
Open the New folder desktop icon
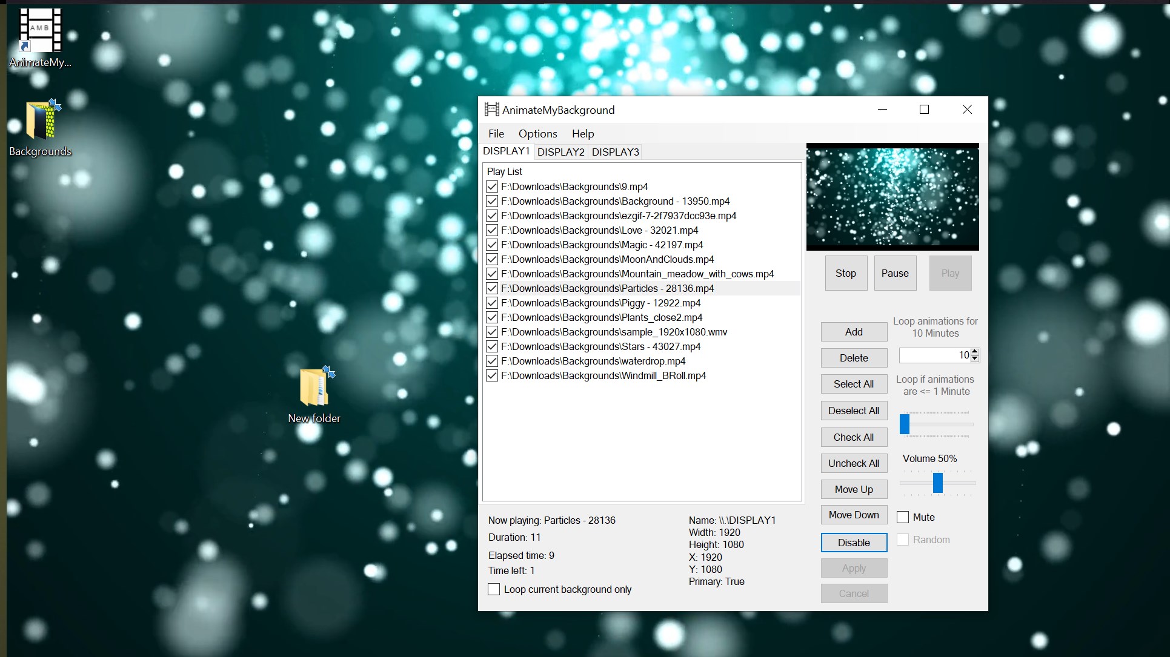(314, 388)
